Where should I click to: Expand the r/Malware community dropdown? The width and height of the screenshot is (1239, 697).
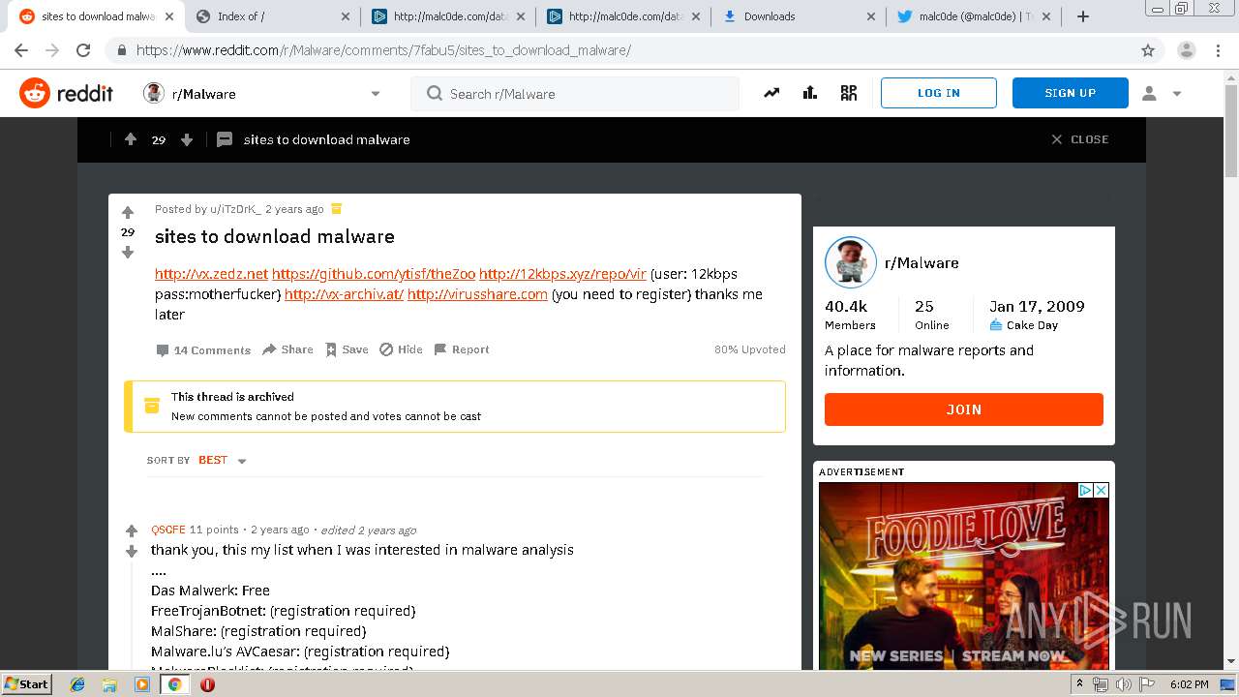(x=376, y=94)
